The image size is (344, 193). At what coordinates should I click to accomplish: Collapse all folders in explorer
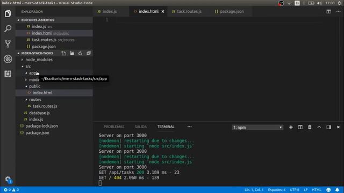pos(89,53)
